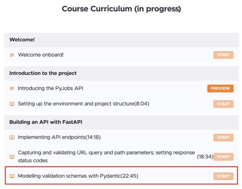Start the Modelling validation schemas with Pydantic lesson

tap(224, 176)
